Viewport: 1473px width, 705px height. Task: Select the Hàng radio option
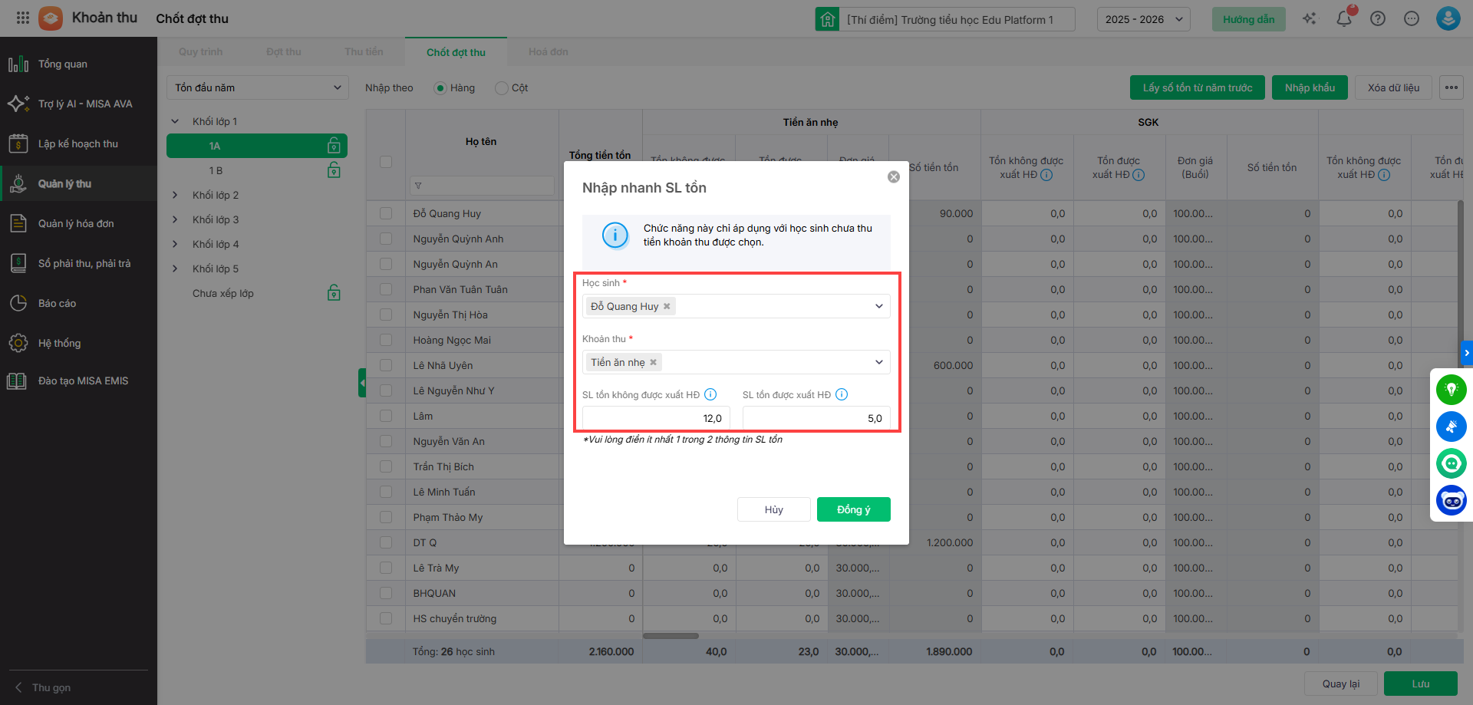[440, 88]
